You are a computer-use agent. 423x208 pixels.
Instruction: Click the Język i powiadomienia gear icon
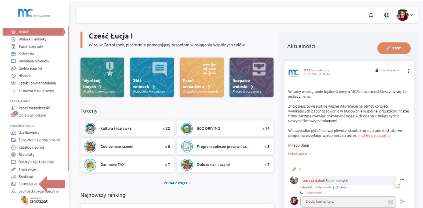[13, 83]
